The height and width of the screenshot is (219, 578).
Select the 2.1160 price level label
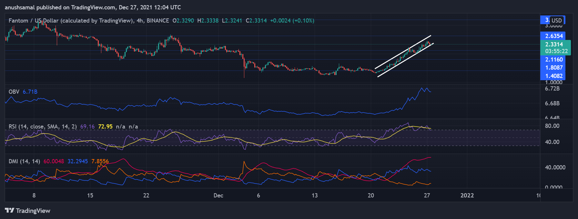[554, 60]
